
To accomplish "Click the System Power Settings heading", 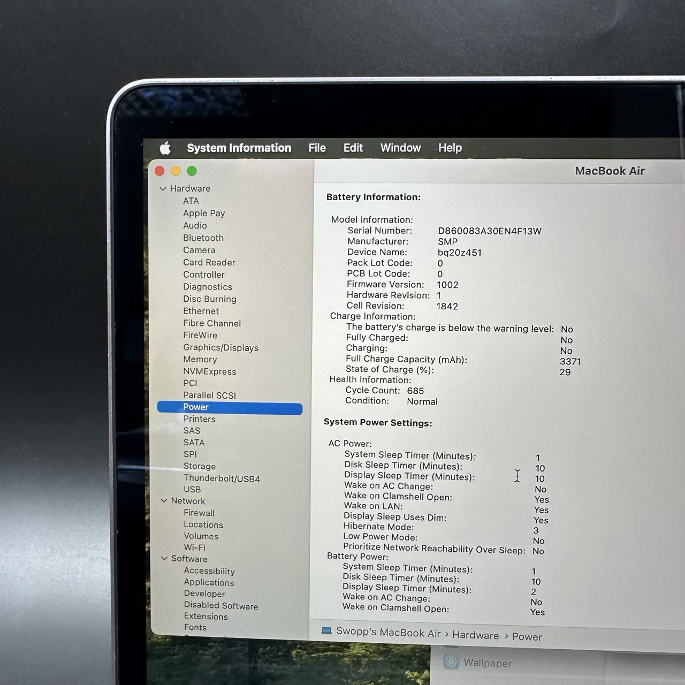I will coord(378,423).
